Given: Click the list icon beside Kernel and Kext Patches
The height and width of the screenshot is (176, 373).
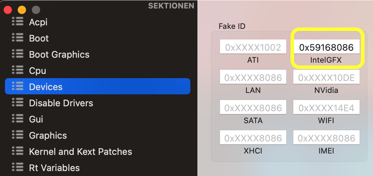Looking at the screenshot, I should 17,151.
